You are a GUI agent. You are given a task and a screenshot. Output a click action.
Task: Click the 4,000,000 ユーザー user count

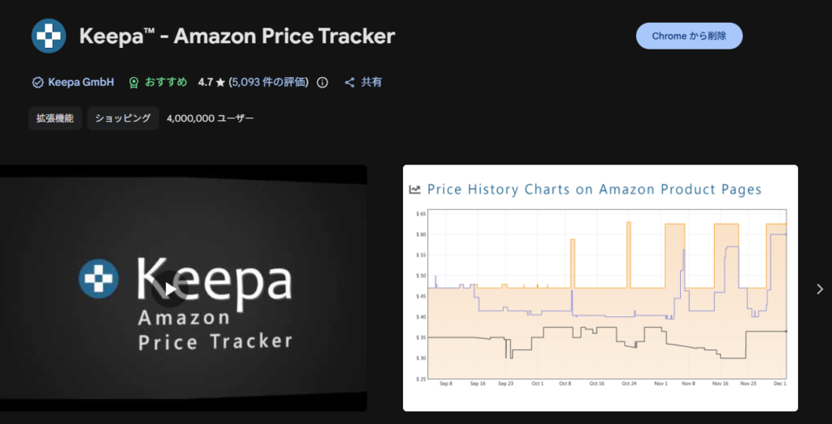point(210,118)
